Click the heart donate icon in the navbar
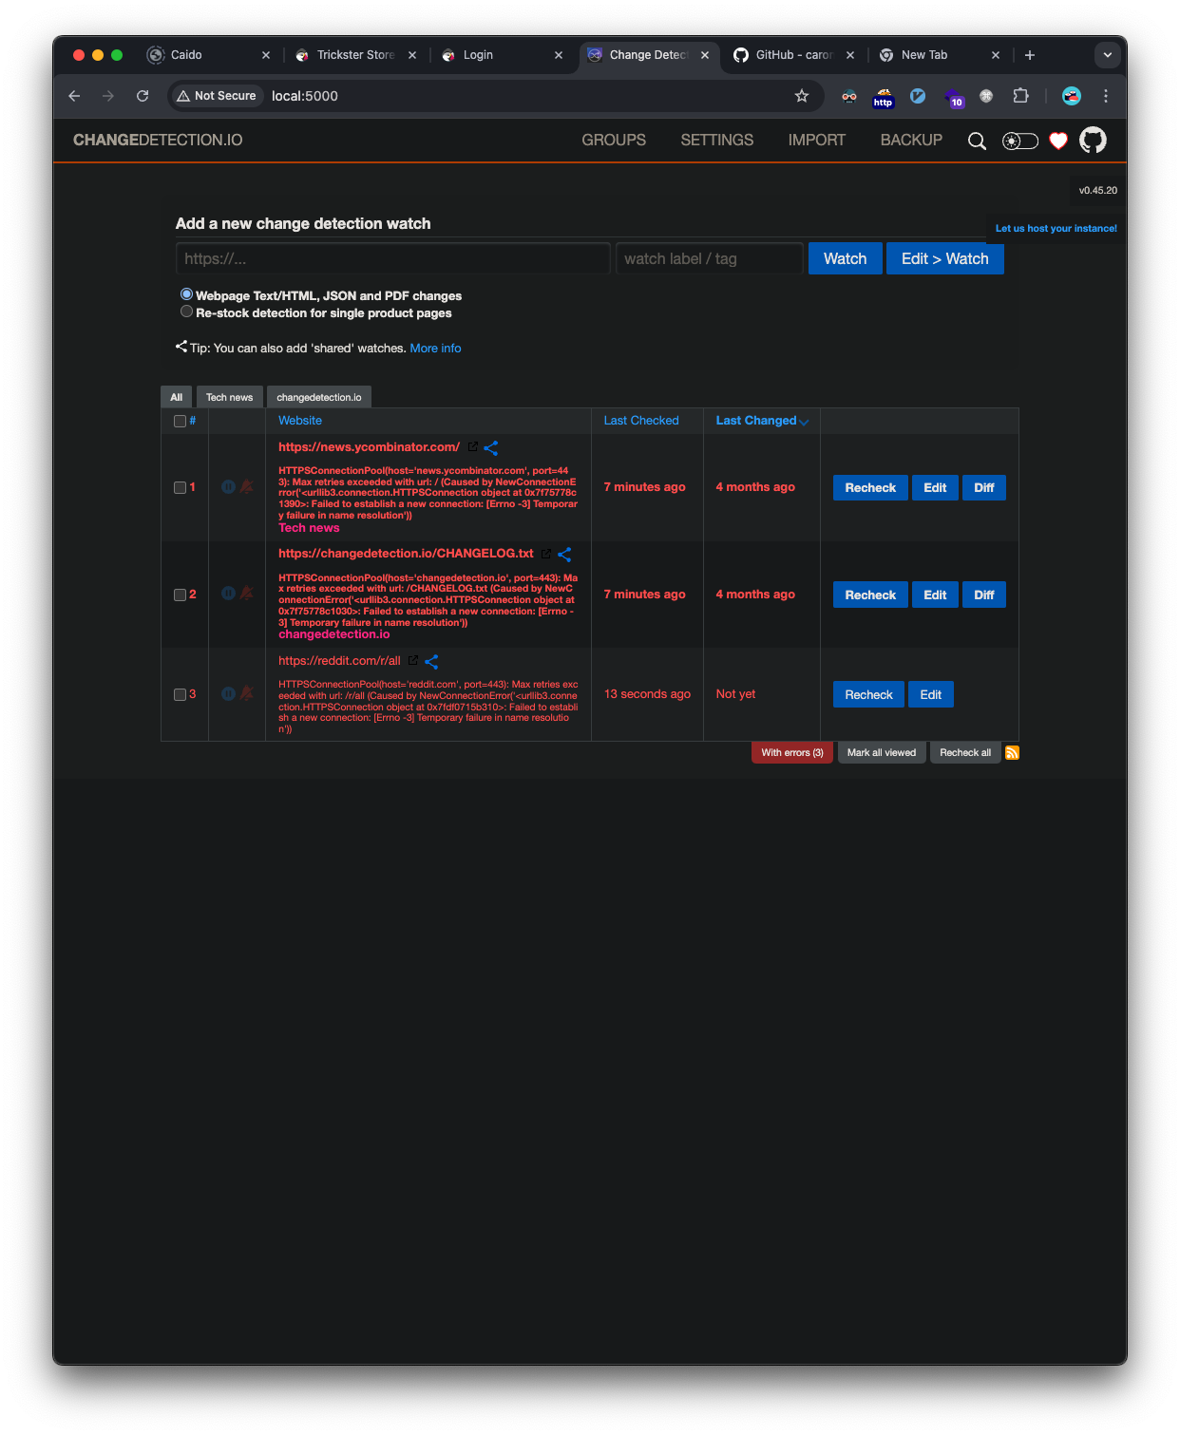 pos(1057,141)
